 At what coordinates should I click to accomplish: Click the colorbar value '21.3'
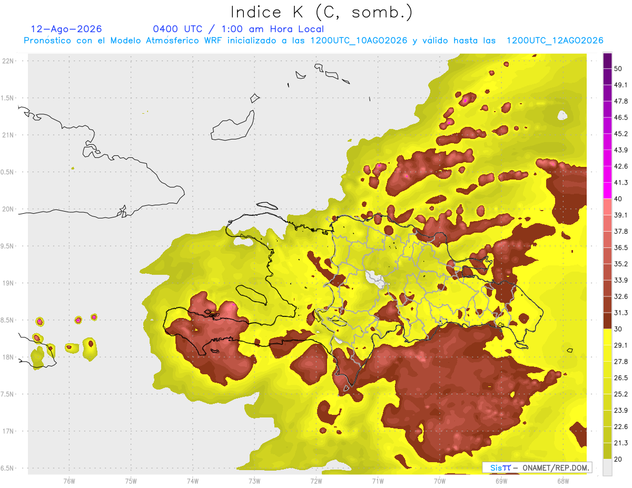point(621,443)
